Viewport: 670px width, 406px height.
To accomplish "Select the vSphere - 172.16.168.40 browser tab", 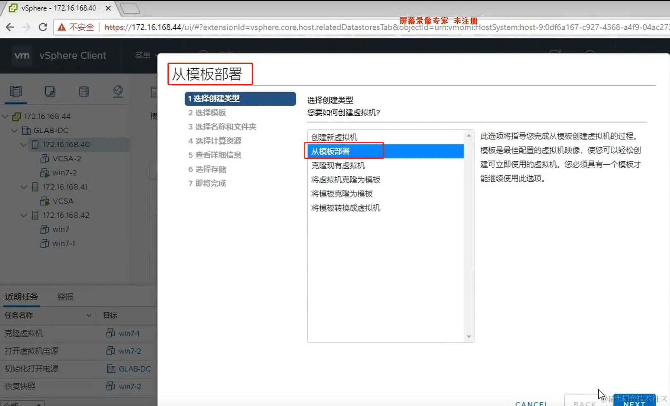I will coord(58,8).
